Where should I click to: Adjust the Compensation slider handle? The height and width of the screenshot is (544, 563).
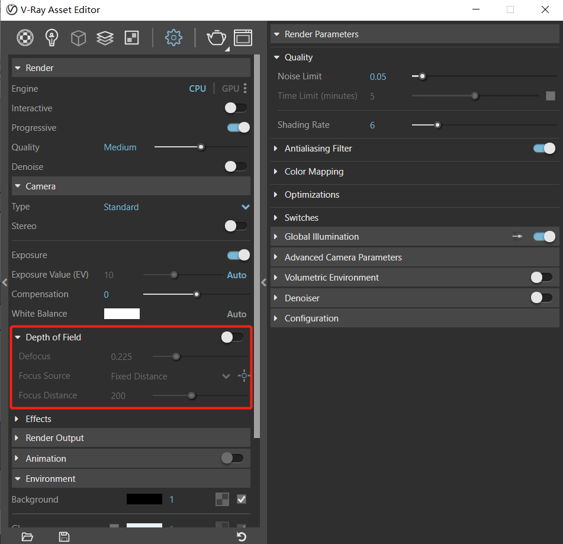[x=197, y=294]
